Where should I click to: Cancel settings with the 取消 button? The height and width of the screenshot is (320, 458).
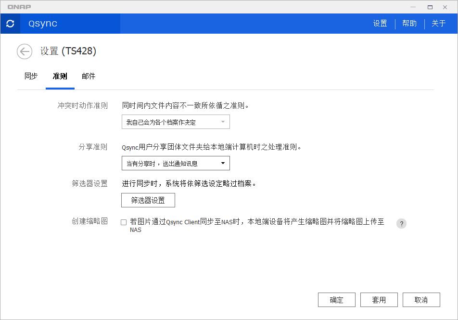coord(421,299)
